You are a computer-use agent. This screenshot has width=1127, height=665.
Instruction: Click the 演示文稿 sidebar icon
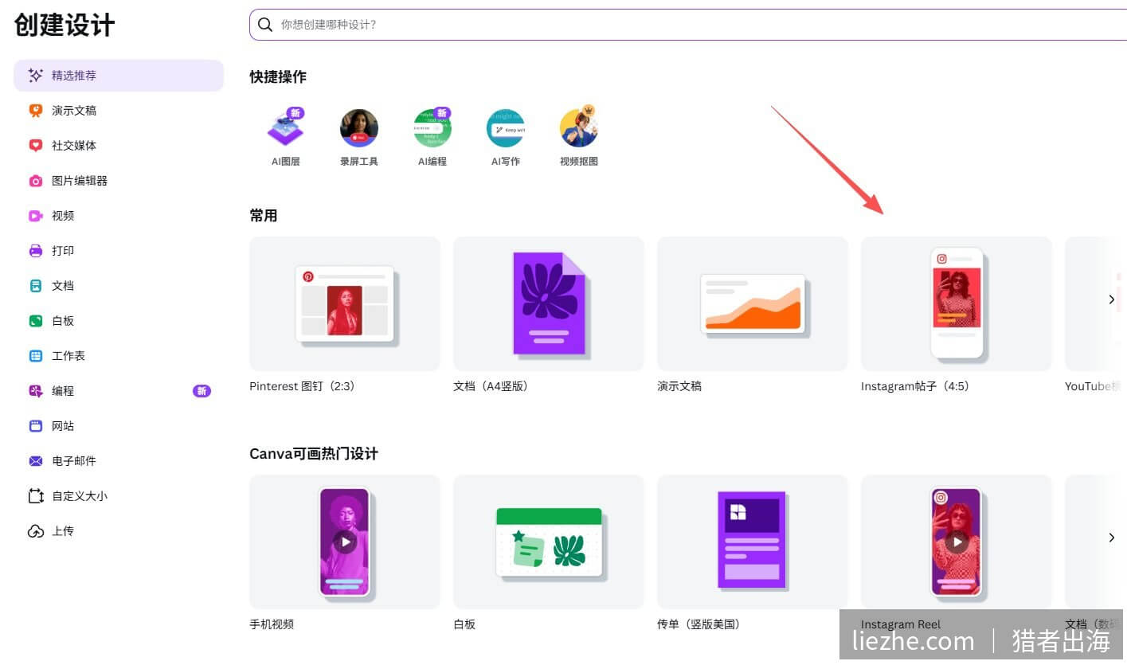click(35, 111)
